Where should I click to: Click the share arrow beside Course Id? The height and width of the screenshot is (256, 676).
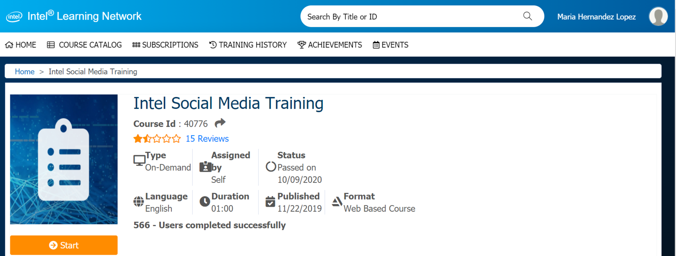(x=220, y=123)
